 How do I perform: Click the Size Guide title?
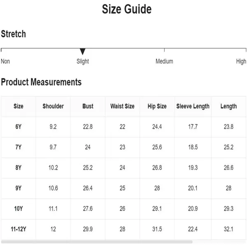click(127, 9)
